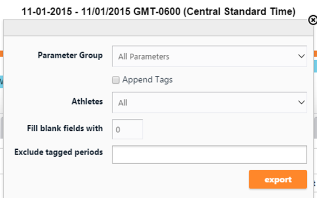
Task: Click the Append Tags label text
Action: (x=147, y=80)
